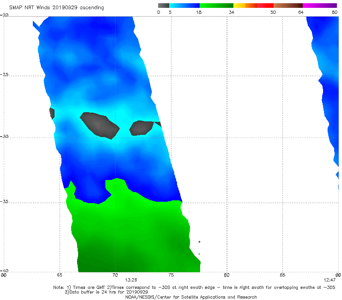Select the magenta 64-80 segment of the color bar
Image resolution: width=342 pixels, height=300 pixels.
pos(320,6)
